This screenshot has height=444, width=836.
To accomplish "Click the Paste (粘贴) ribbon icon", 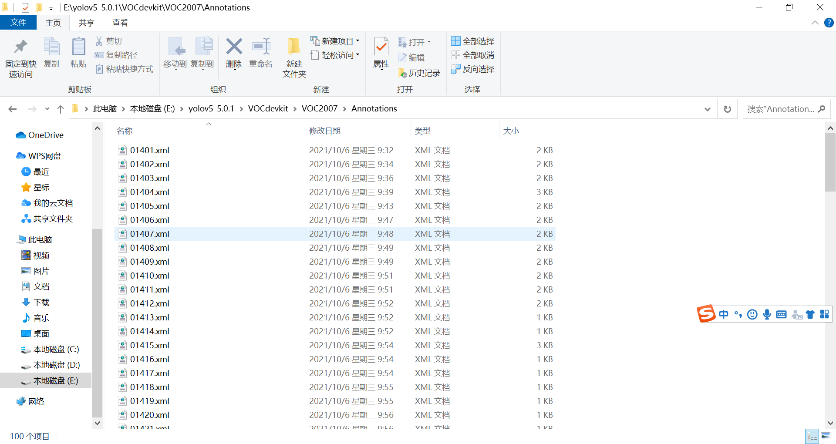I will tap(78, 47).
